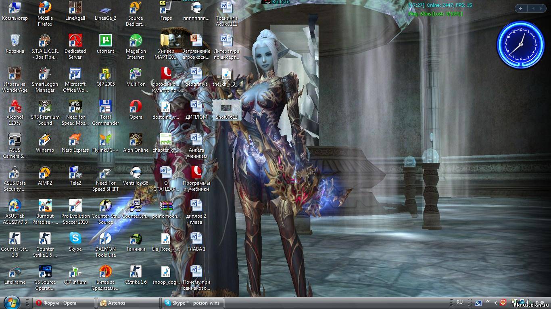Open the RU language bar selector
Image resolution: width=551 pixels, height=309 pixels.
click(x=459, y=302)
